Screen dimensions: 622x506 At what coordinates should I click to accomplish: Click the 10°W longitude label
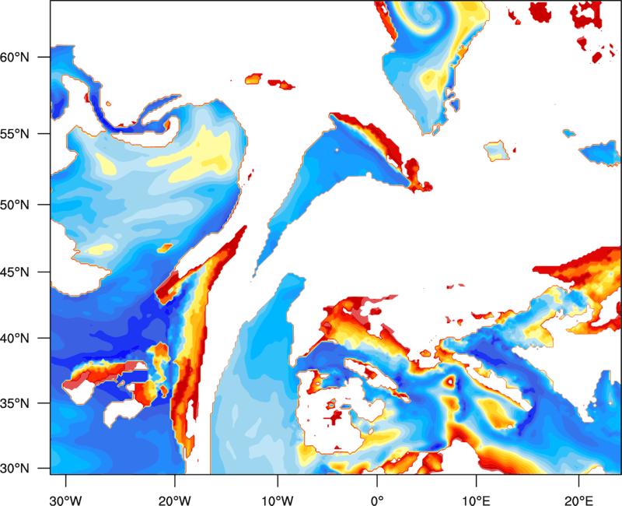tap(278, 501)
